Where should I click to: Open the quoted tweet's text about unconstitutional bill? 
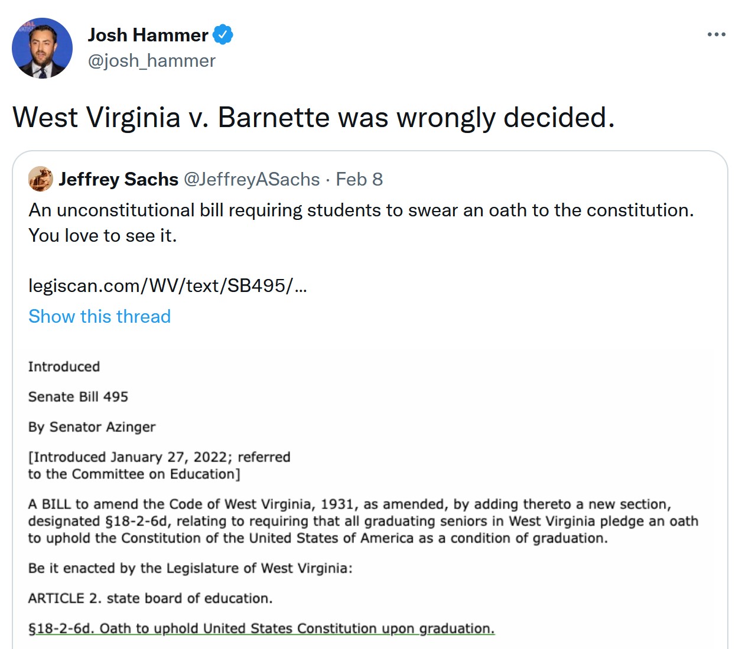tap(361, 223)
